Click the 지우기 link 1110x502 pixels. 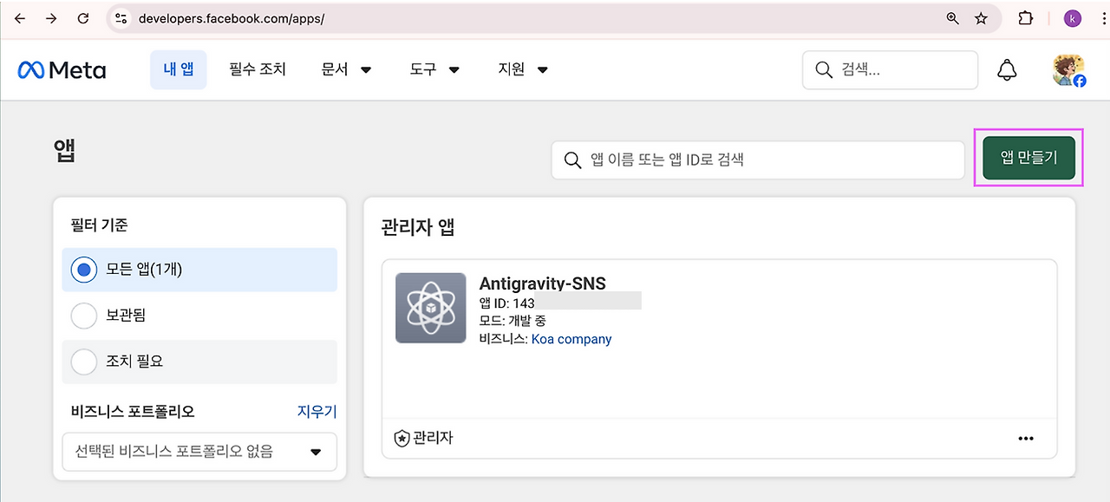pyautogui.click(x=317, y=412)
